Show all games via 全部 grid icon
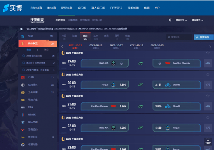Screen dimensions: 214x150 pyautogui.click(x=23, y=36)
